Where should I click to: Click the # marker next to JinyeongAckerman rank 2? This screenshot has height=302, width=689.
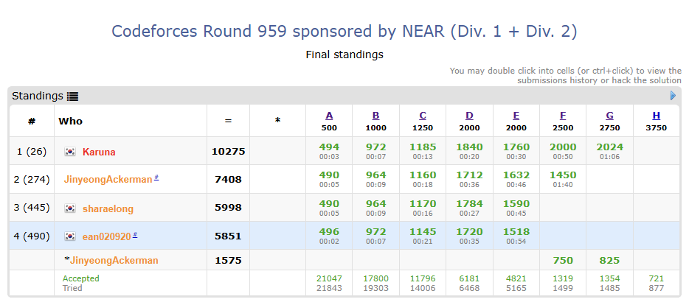(156, 178)
